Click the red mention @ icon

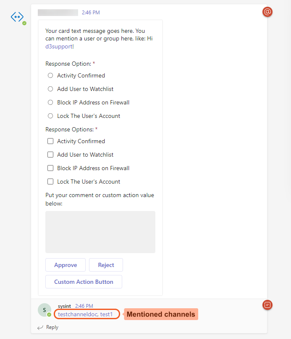pyautogui.click(x=267, y=12)
